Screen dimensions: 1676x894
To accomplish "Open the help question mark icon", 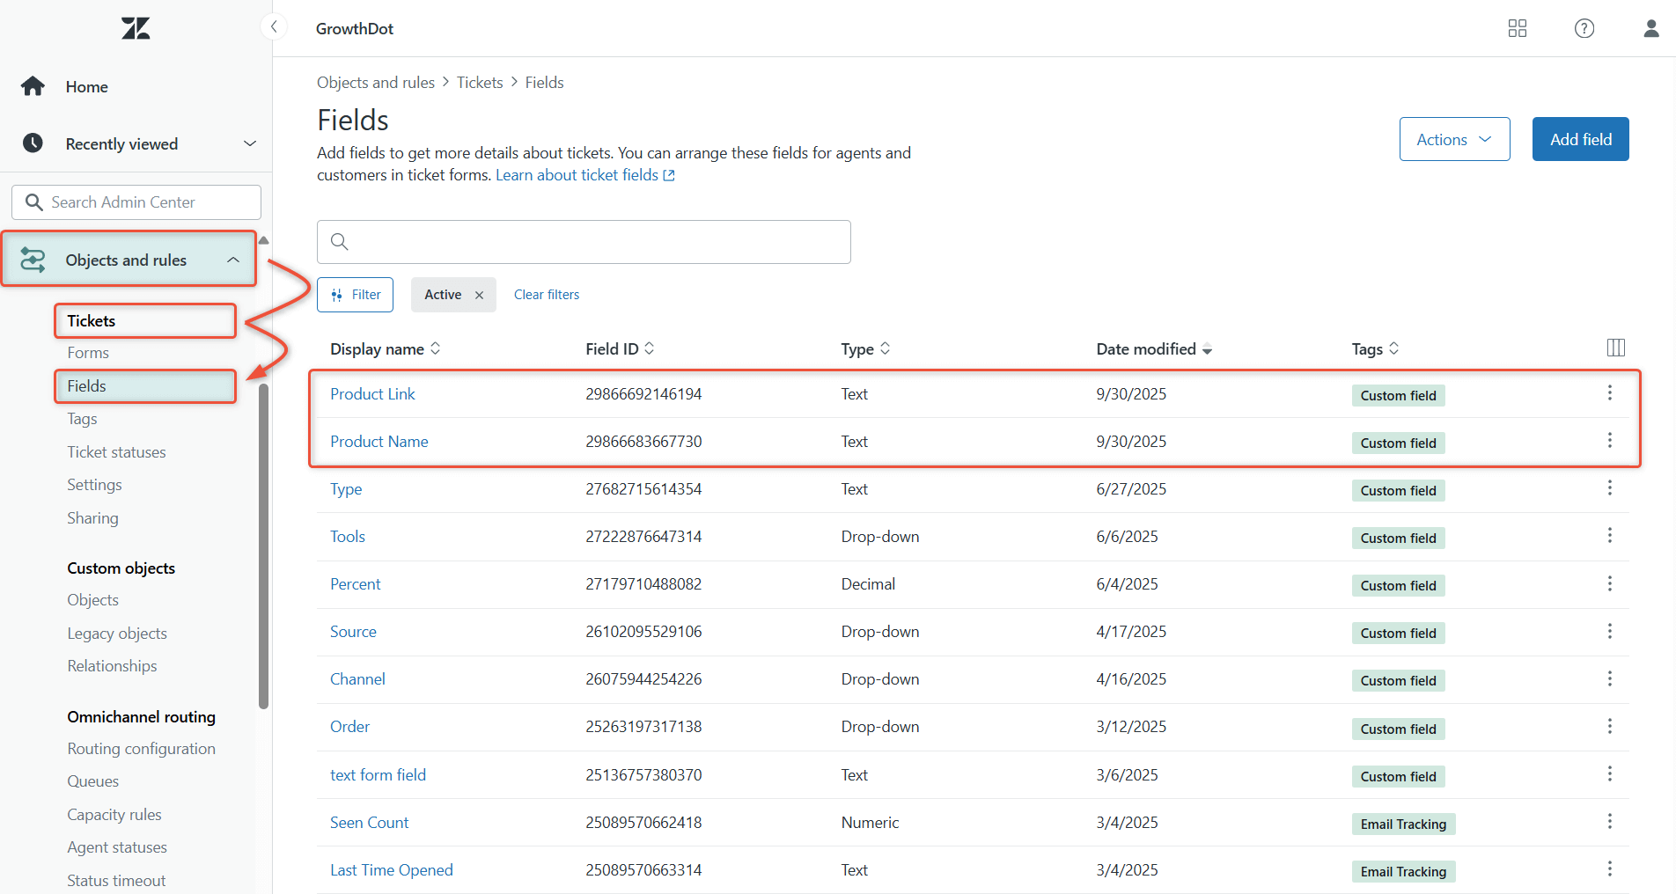I will tap(1584, 28).
